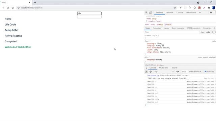Screen dimensions: 216x121
Task: Go to the Setup & Ref nav link
Action: (11, 30)
